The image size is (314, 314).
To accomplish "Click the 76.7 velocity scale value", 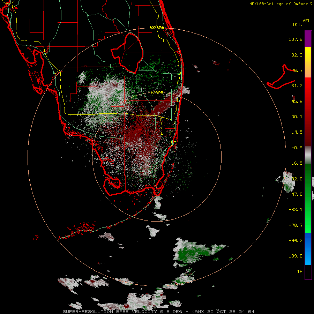I will (x=297, y=70).
